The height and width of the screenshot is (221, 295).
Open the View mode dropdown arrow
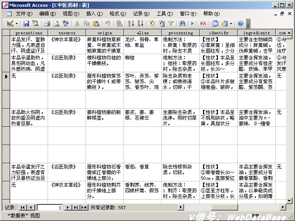coord(17,23)
